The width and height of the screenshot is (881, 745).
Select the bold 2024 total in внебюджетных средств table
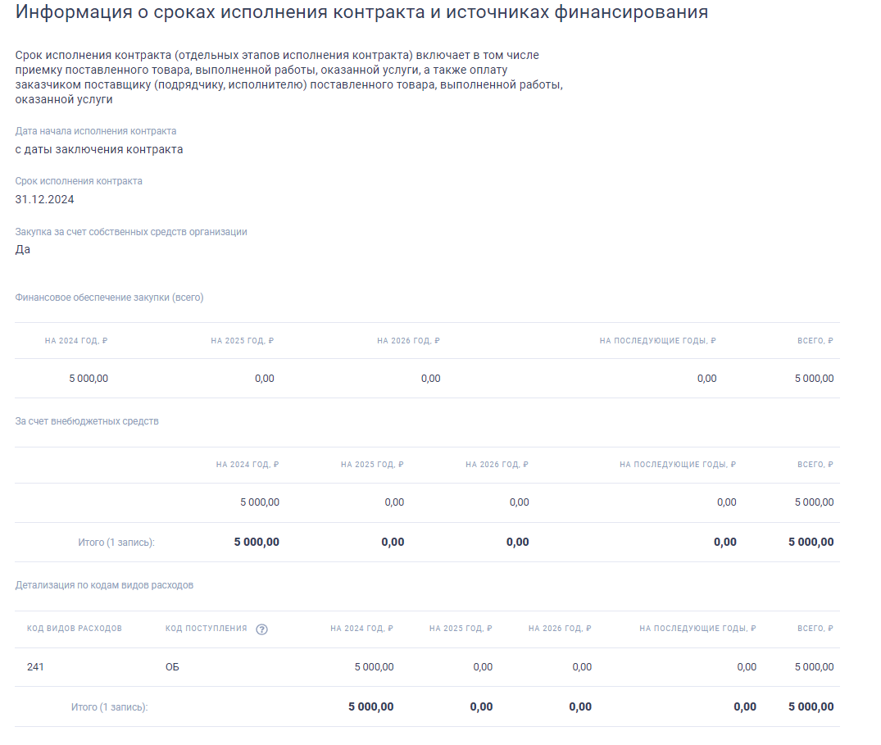[x=257, y=543]
